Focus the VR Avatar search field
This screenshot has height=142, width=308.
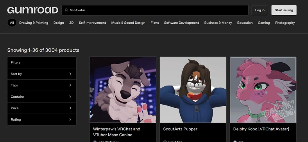[155, 10]
